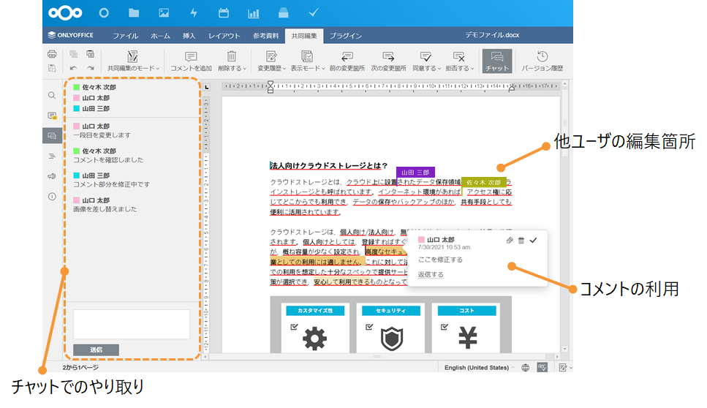Viewport: 707px width, 408px height.
Task: Open the ファイル tab
Action: coord(125,36)
